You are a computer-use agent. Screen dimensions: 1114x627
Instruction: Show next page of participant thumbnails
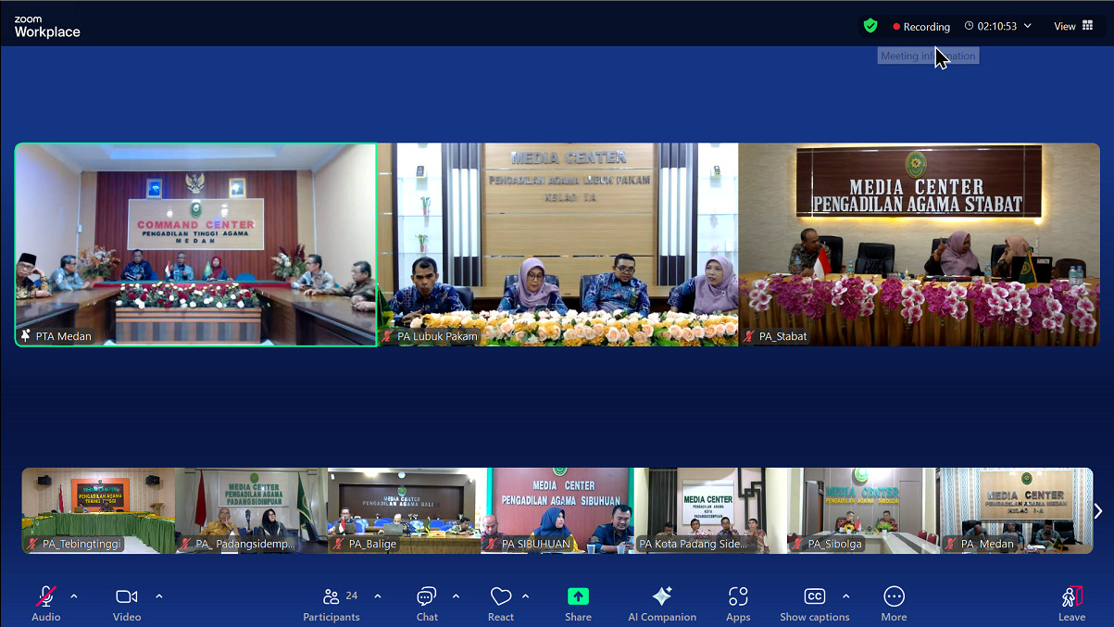(1098, 511)
